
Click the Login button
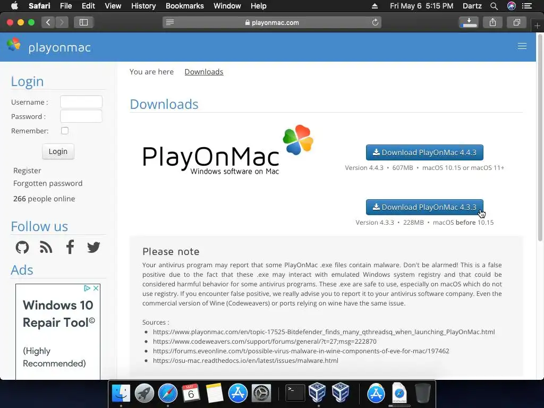click(x=58, y=151)
